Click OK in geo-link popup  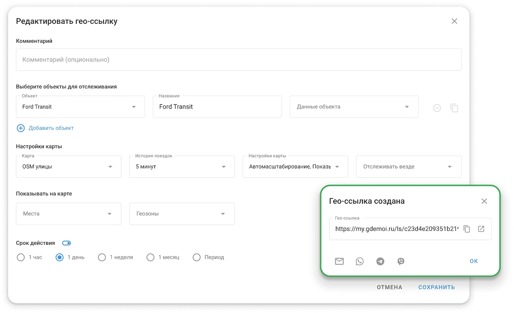point(474,261)
